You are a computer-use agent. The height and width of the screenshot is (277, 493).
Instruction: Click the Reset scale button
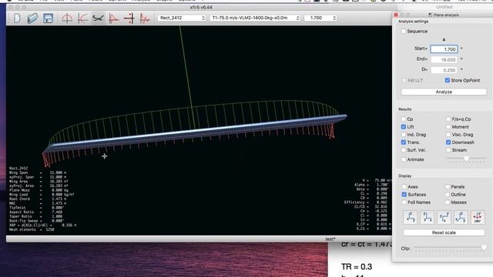tap(444, 232)
